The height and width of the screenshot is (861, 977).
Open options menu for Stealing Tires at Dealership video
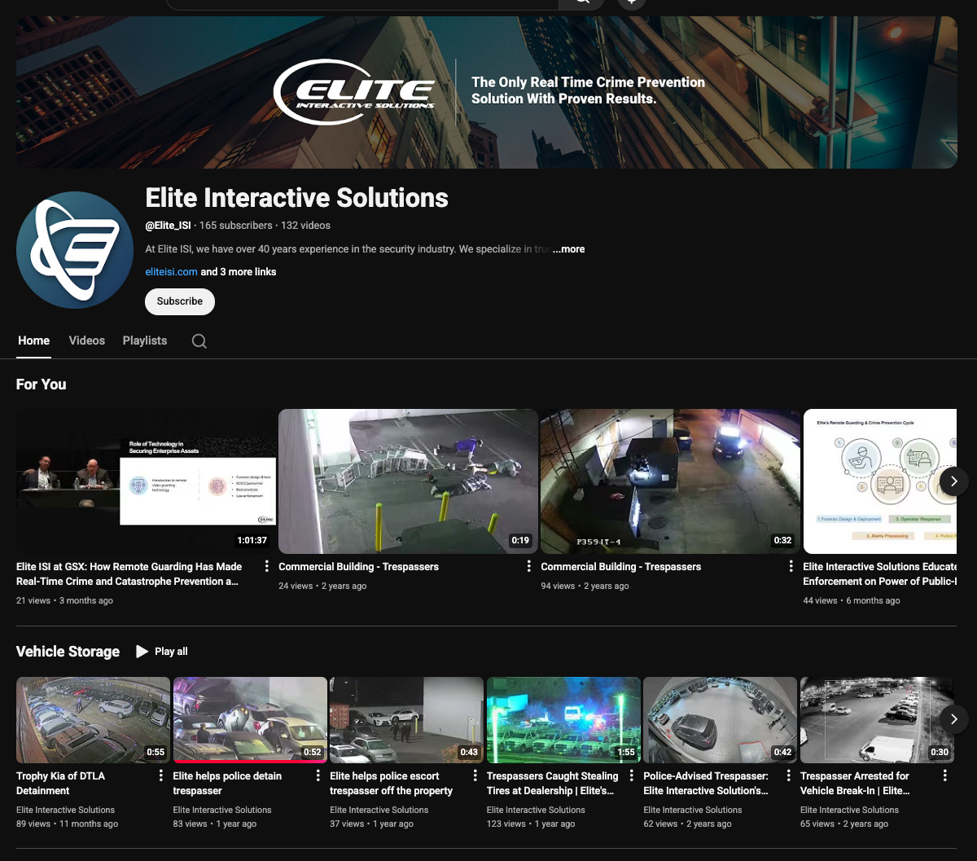pos(632,775)
